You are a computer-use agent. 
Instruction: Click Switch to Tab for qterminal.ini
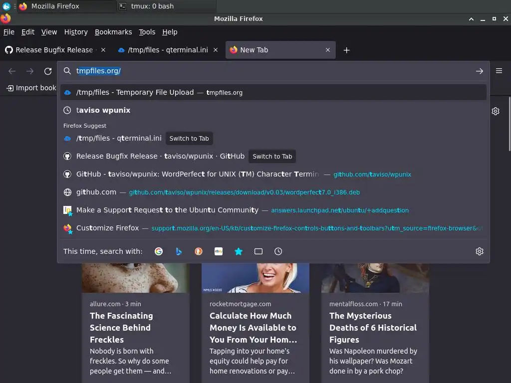click(x=189, y=139)
